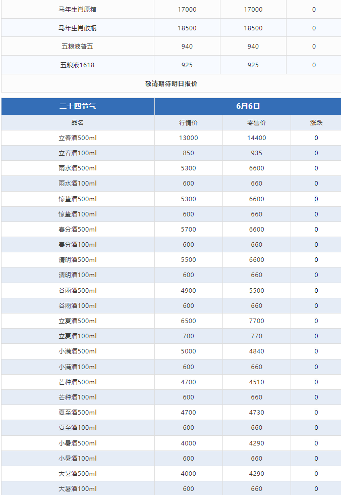Click 5000 market price for 小满酒500ml
341x495 pixels.
(188, 351)
